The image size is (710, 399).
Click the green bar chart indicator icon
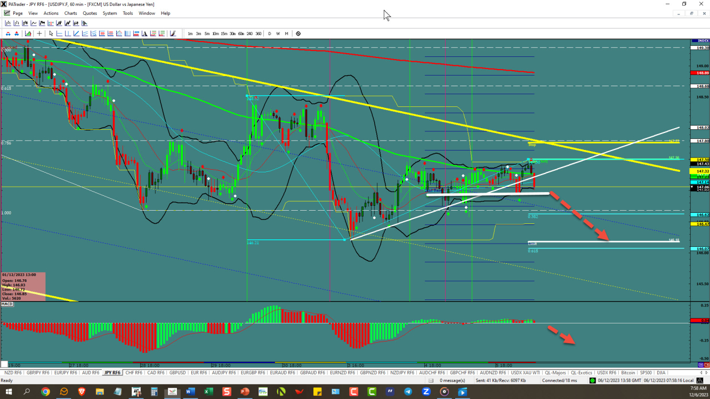[x=28, y=34]
